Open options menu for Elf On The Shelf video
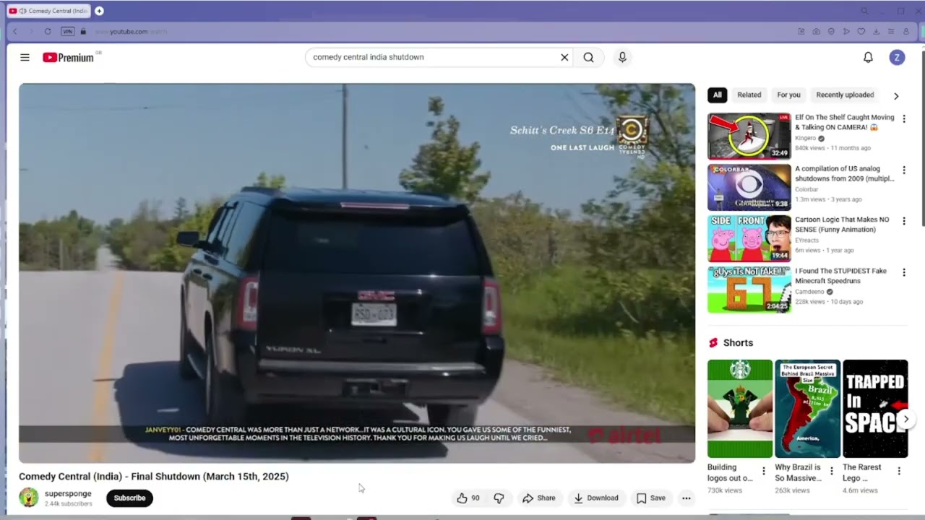The width and height of the screenshot is (925, 520). coord(903,119)
